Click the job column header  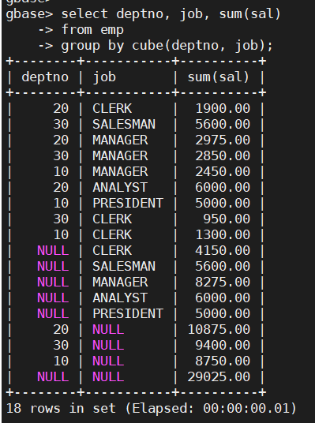pyautogui.click(x=104, y=77)
